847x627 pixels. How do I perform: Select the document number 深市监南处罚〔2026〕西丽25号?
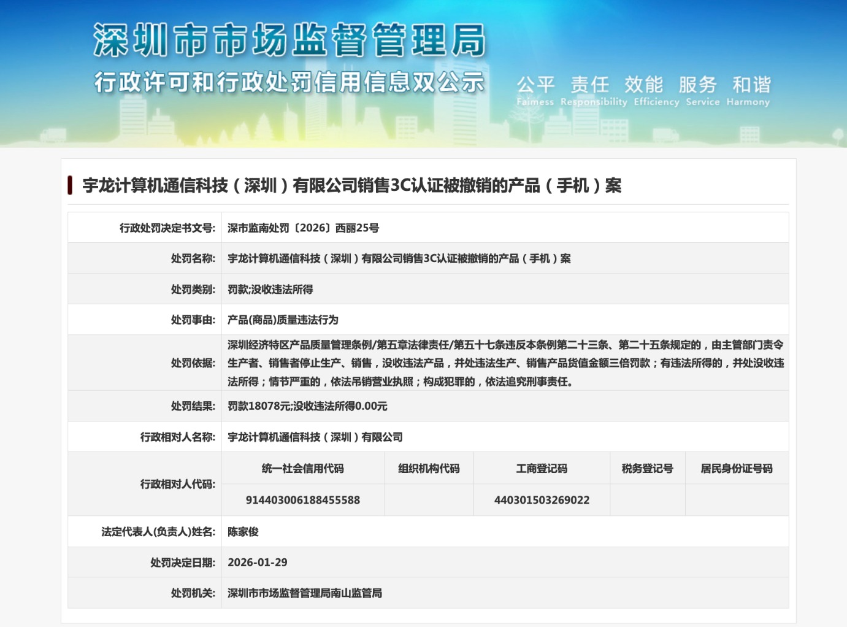303,228
